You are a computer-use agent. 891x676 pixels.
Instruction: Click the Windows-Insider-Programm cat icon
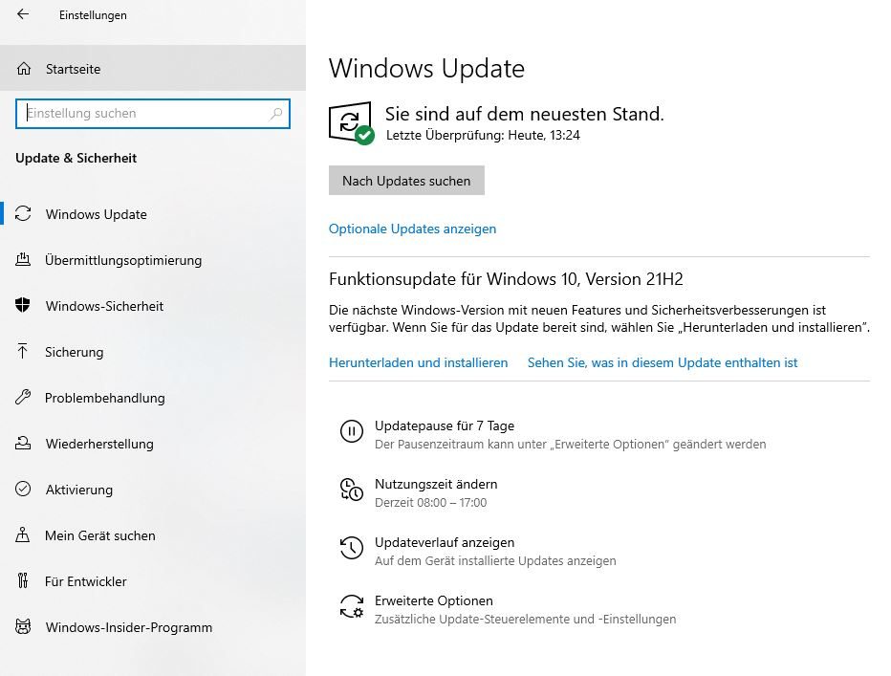(x=23, y=626)
